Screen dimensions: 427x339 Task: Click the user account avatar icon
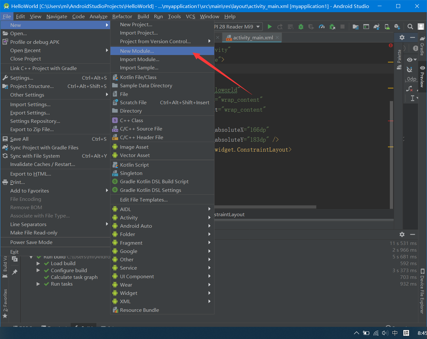421,27
